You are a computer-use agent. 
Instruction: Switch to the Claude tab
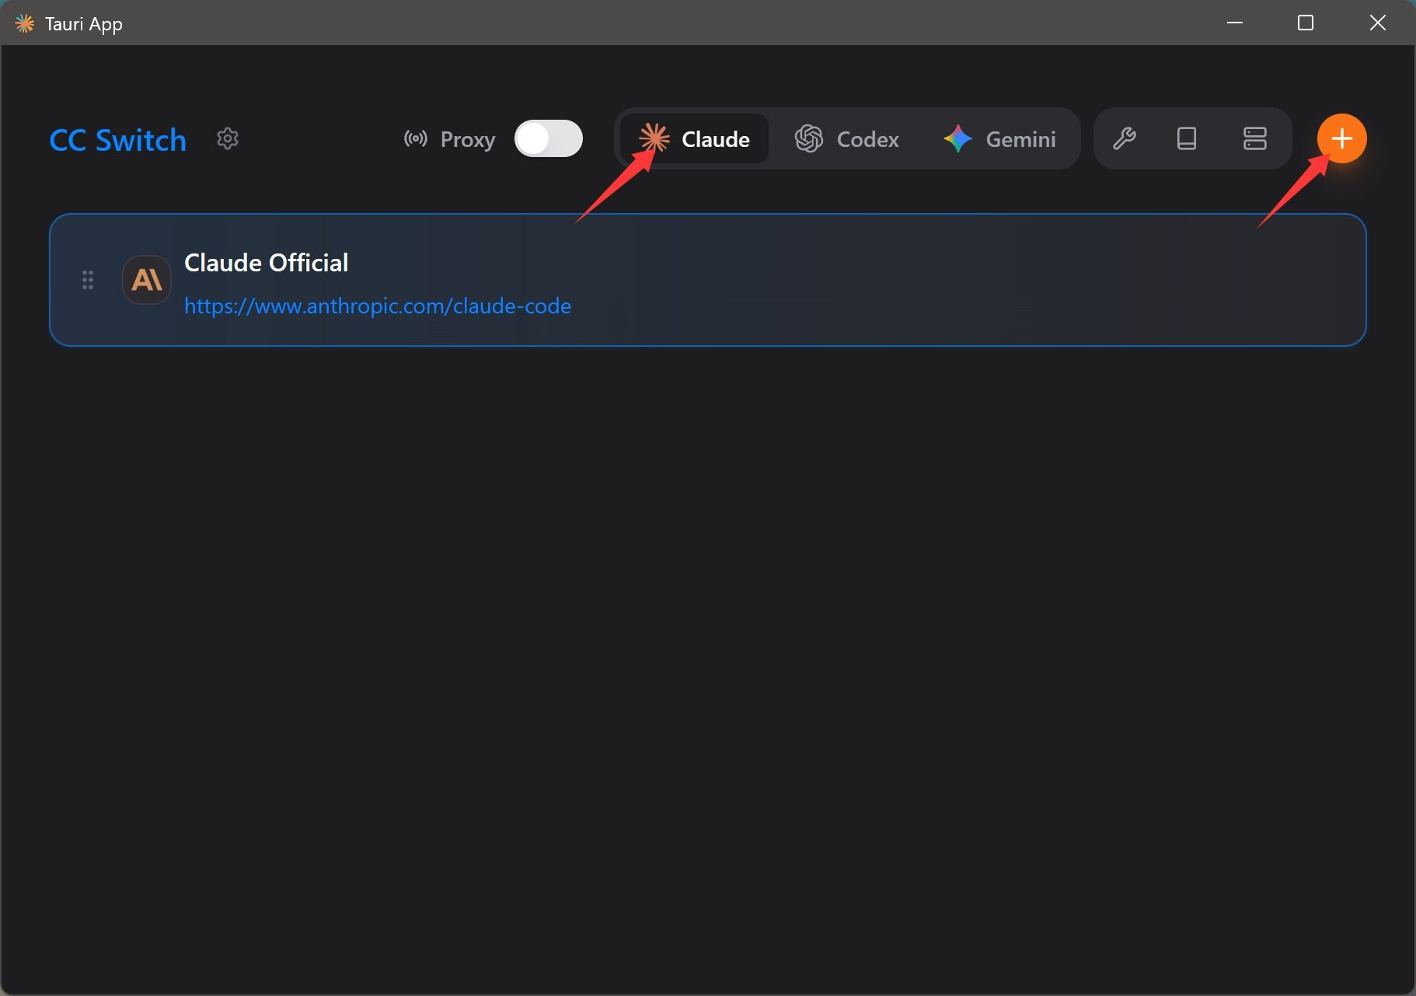pos(695,139)
